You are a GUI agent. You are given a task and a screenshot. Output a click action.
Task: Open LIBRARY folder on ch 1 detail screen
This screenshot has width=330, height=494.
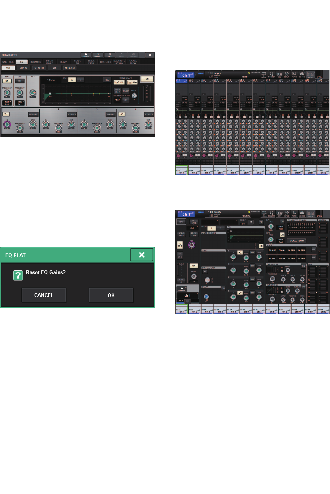(x=182, y=289)
